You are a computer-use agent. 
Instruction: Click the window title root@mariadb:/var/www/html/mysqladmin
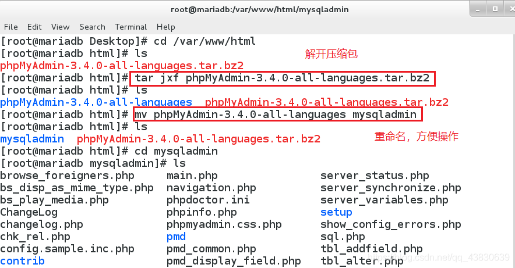click(259, 9)
